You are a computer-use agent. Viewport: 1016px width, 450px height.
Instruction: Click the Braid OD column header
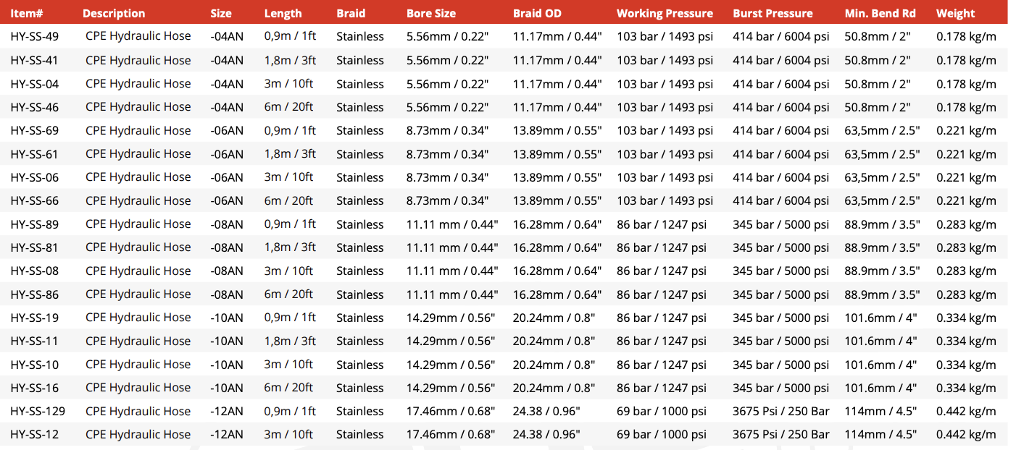pyautogui.click(x=537, y=13)
